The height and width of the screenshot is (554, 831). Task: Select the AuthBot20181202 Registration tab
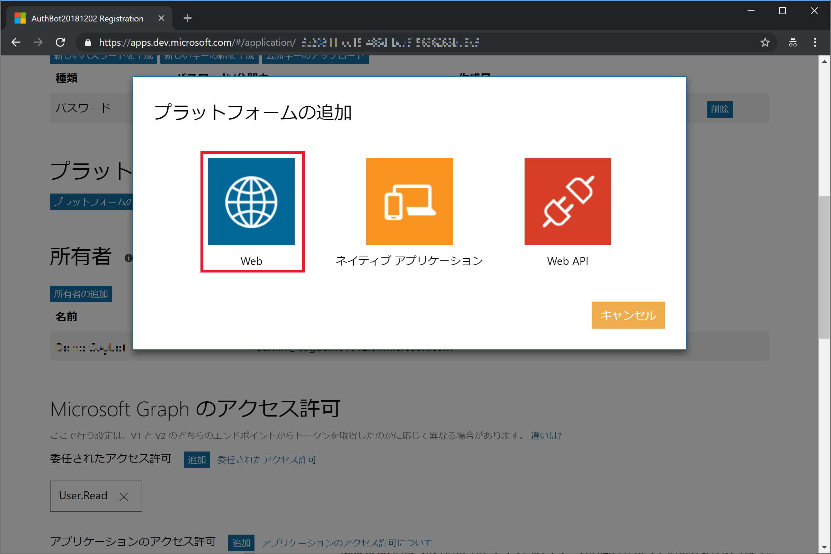(87, 18)
